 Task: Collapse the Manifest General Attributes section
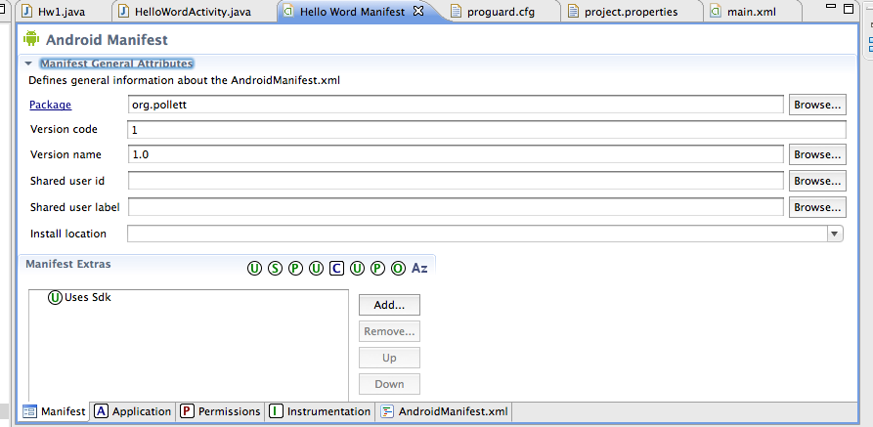tap(29, 64)
